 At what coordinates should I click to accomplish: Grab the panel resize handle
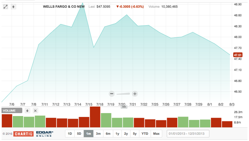[x=124, y=107]
